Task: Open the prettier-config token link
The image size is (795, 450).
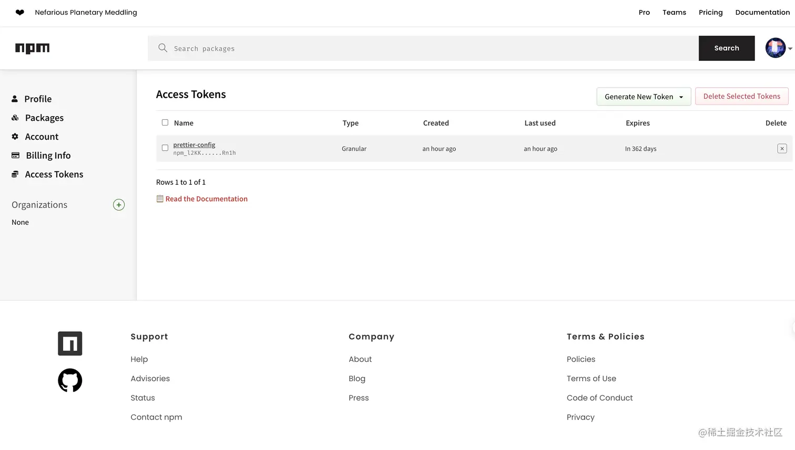Action: coord(194,145)
